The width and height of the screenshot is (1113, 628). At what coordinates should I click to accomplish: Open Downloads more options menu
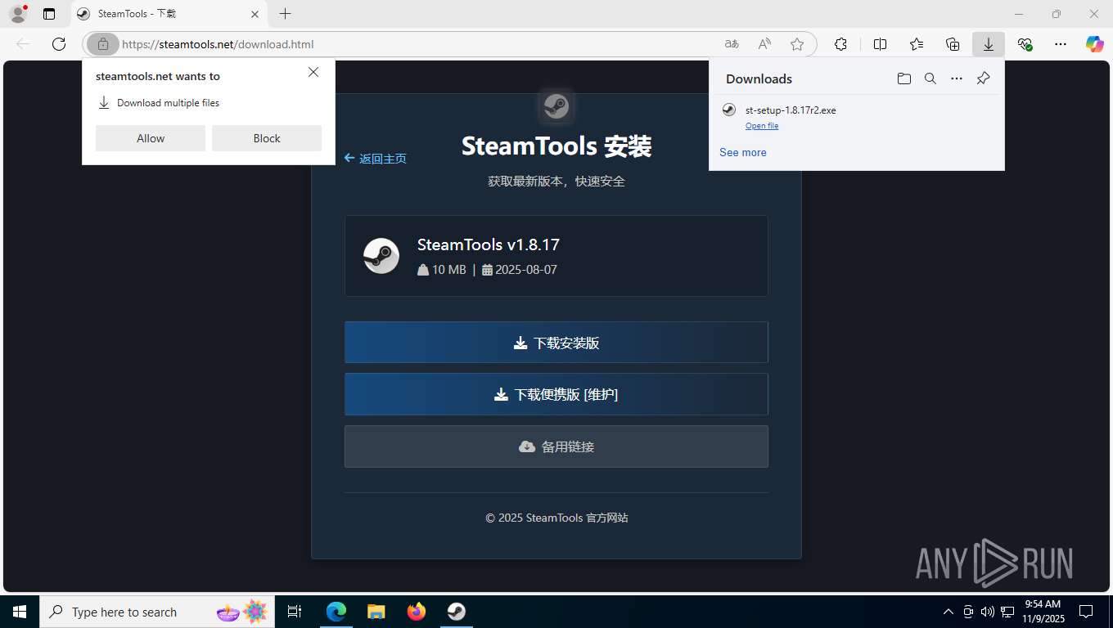click(957, 78)
